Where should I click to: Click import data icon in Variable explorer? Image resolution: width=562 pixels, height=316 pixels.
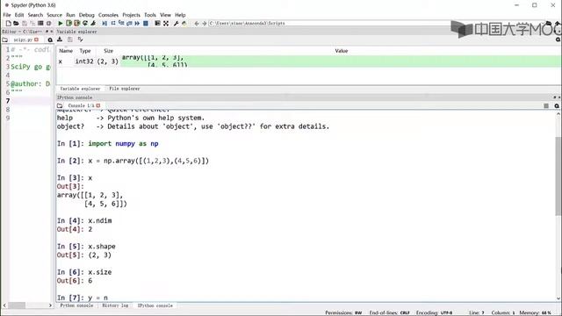tap(60, 39)
